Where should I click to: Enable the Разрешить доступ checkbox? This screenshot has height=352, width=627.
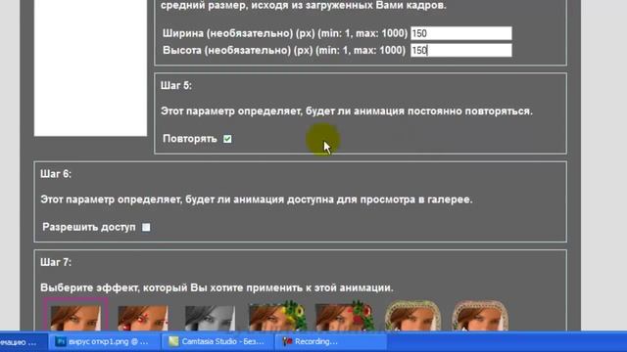[x=146, y=227]
